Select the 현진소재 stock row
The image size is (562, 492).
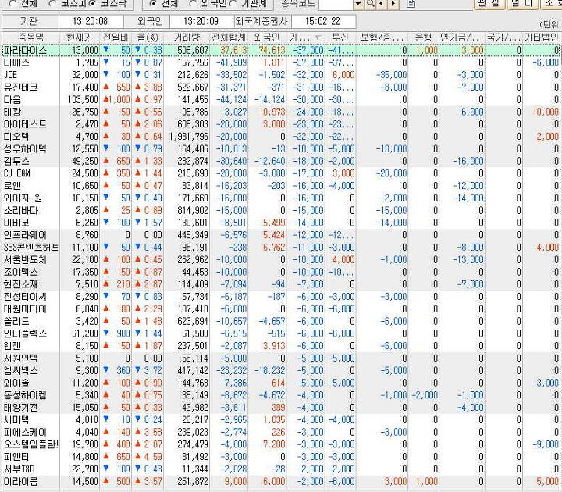281,284
